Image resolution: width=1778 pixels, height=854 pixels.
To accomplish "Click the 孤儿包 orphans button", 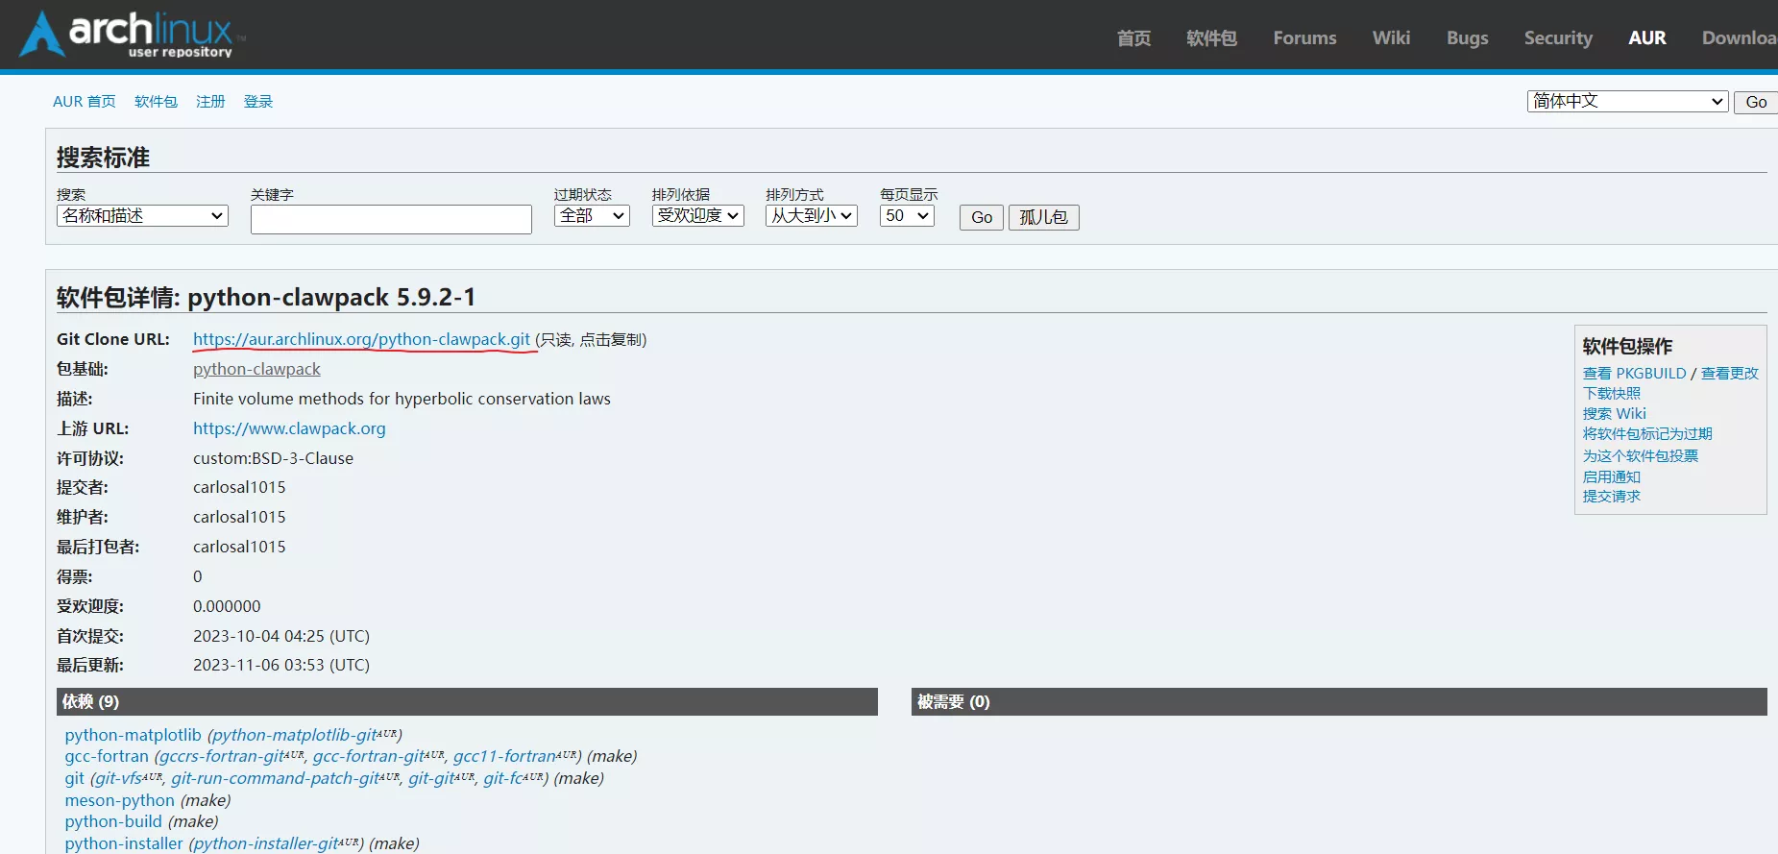I will 1043,217.
